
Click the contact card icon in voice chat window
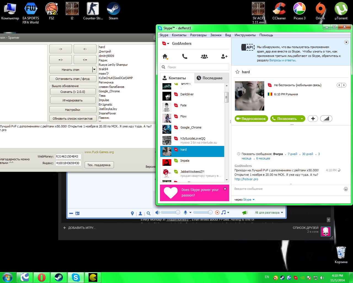tap(77, 213)
